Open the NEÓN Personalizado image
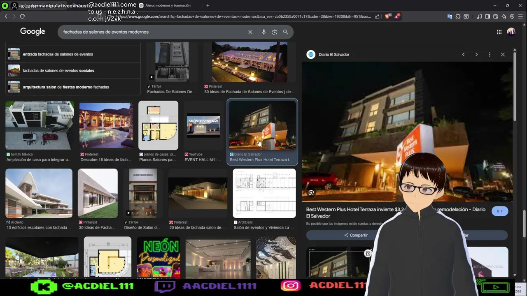The image size is (527, 296). [159, 258]
